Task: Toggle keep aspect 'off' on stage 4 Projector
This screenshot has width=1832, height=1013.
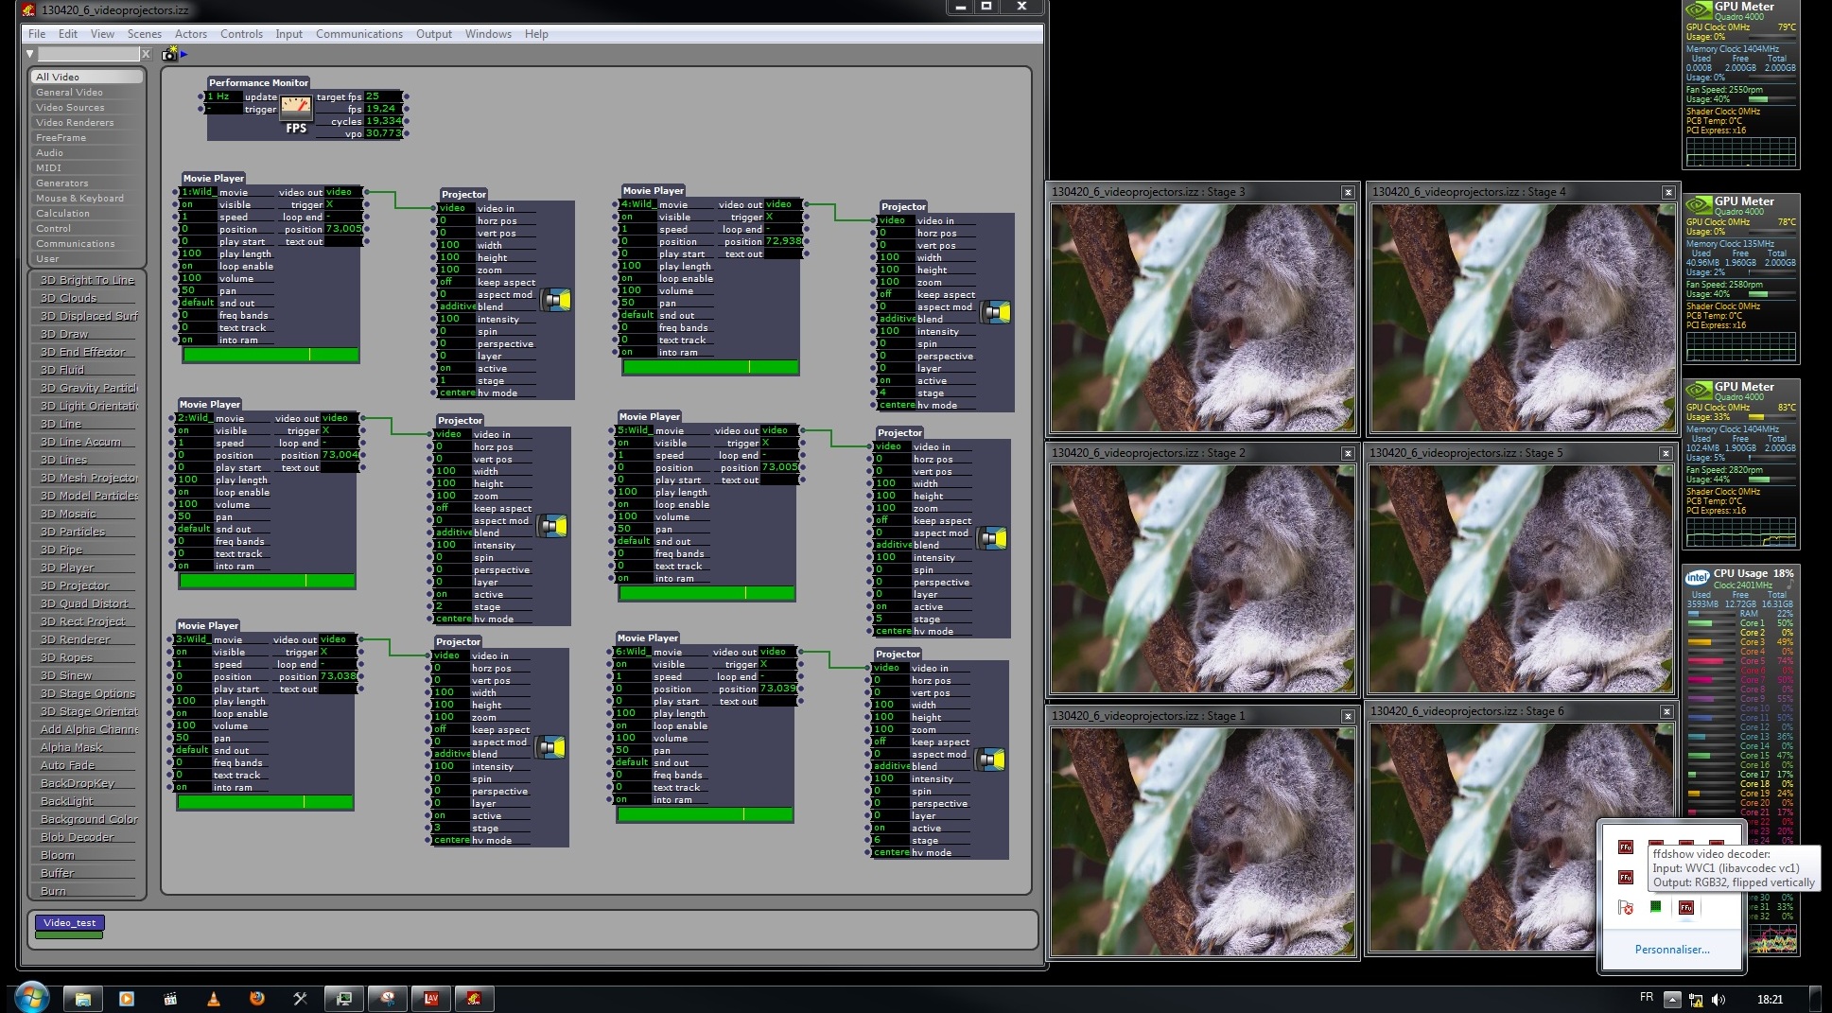Action: tap(896, 294)
